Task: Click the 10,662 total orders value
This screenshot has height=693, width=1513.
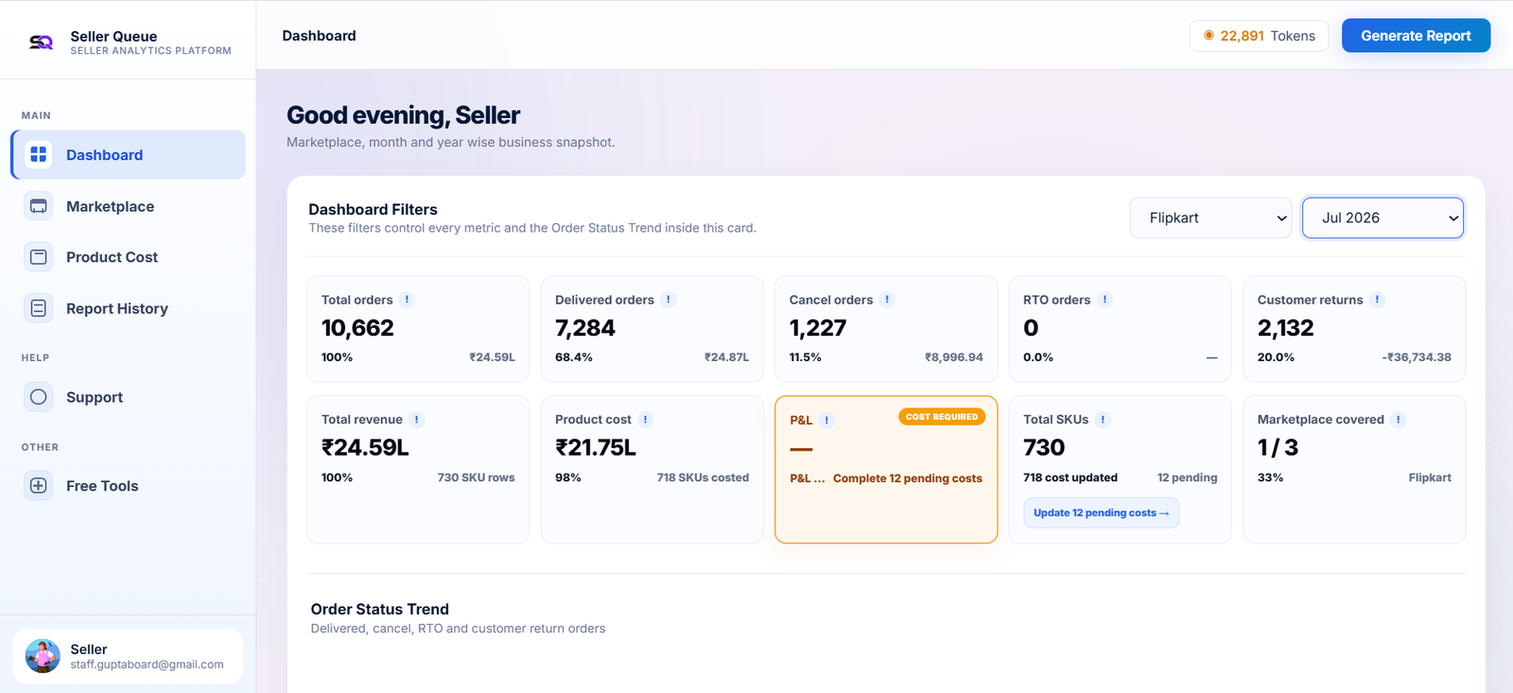Action: [357, 328]
